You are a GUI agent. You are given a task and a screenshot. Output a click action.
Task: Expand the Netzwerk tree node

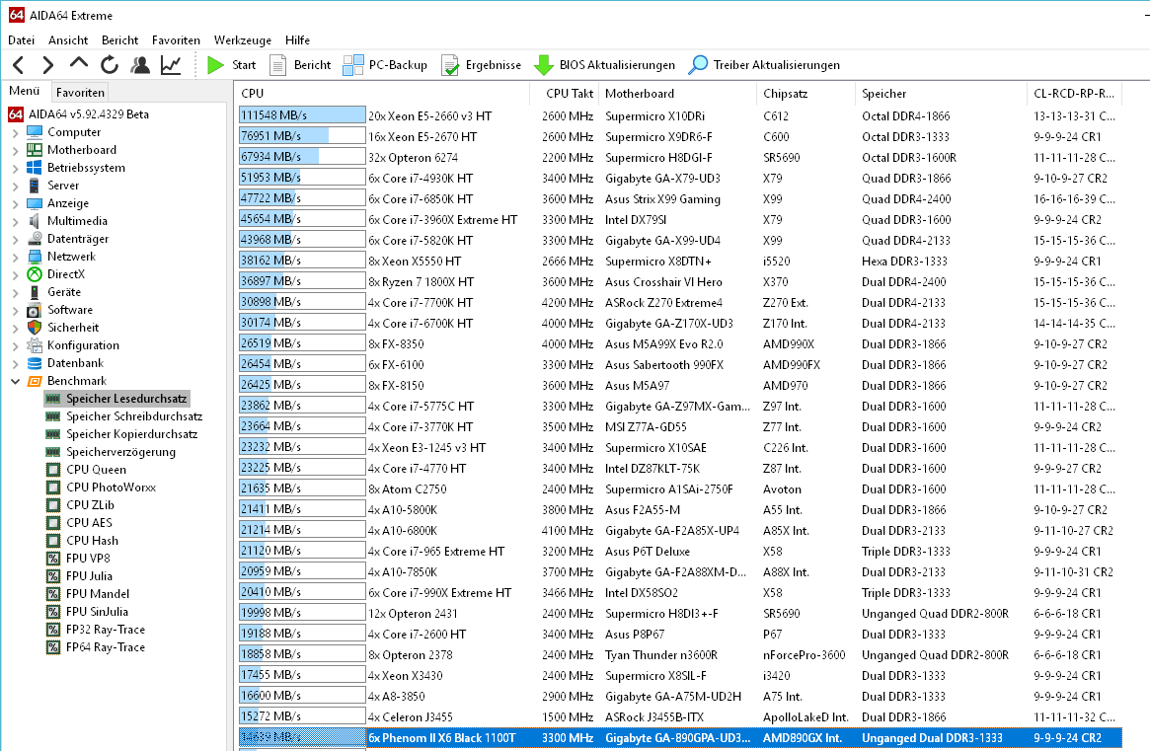pos(16,257)
